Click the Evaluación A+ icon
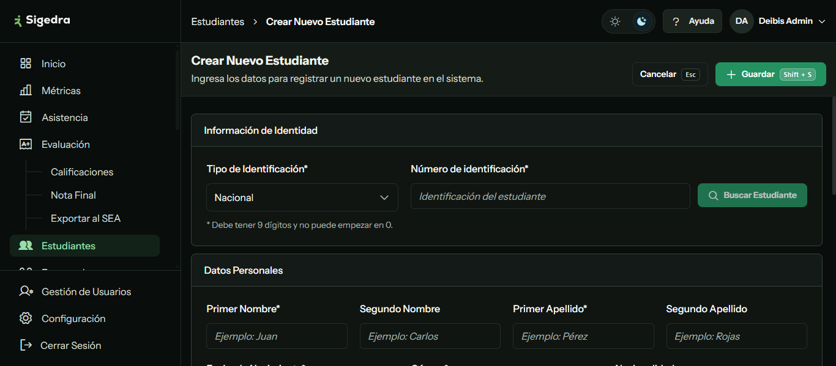 click(x=26, y=144)
